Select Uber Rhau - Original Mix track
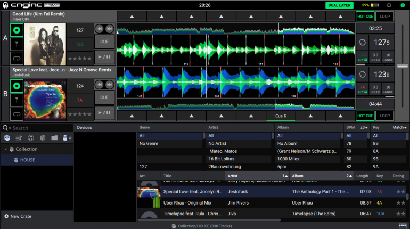The width and height of the screenshot is (410, 229). click(272, 203)
